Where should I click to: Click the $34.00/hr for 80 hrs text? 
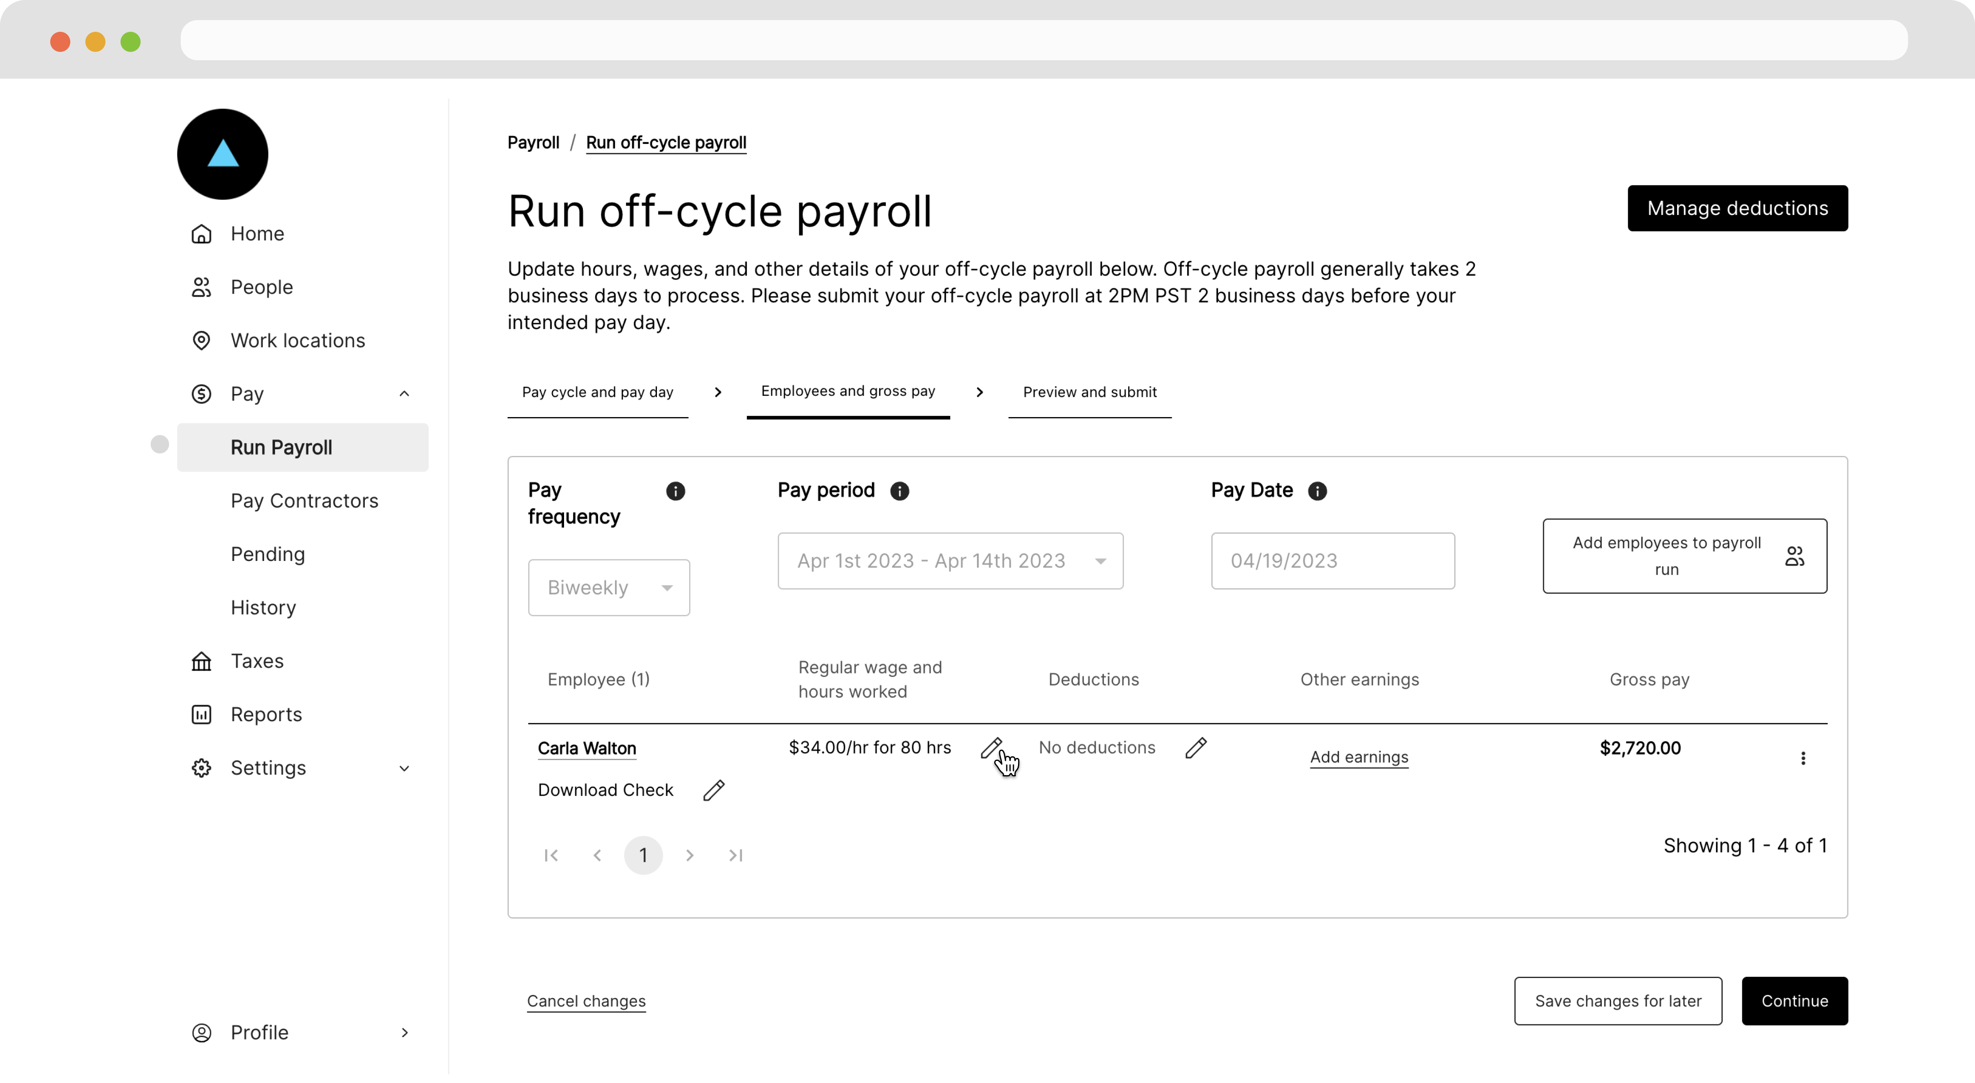870,748
